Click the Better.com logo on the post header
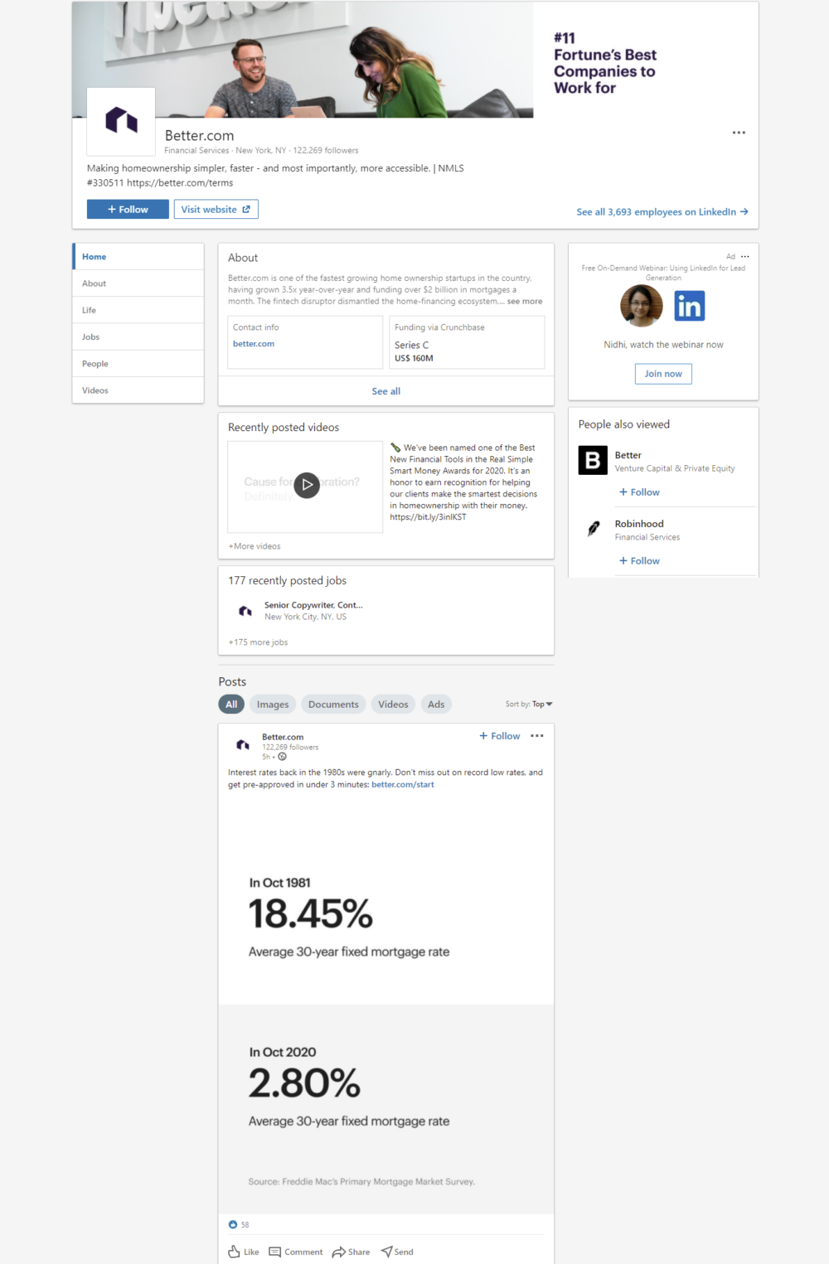 (242, 745)
